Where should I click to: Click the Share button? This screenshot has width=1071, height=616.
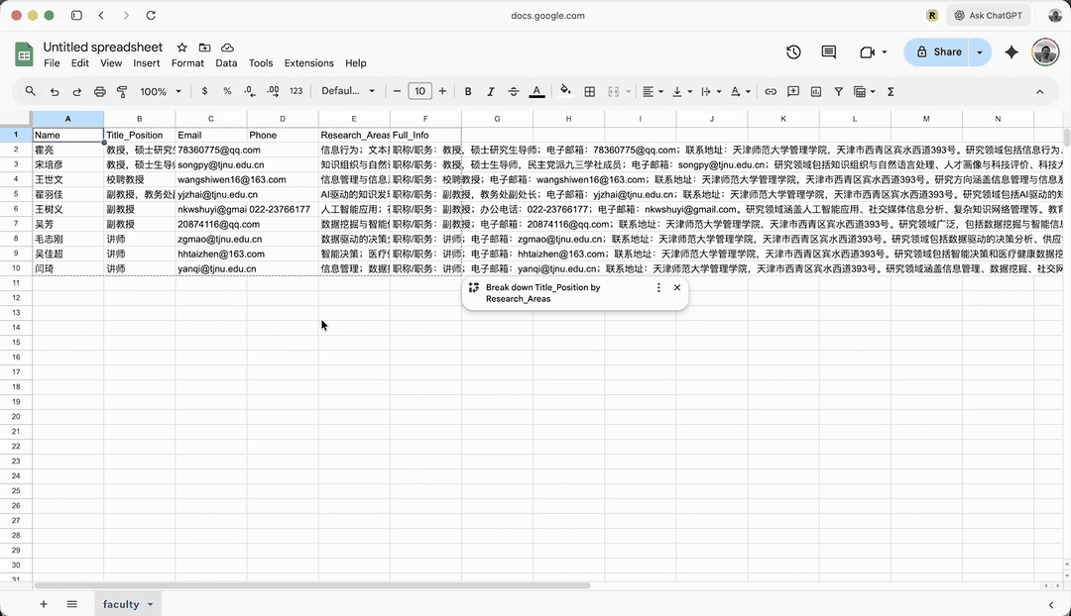[938, 52]
